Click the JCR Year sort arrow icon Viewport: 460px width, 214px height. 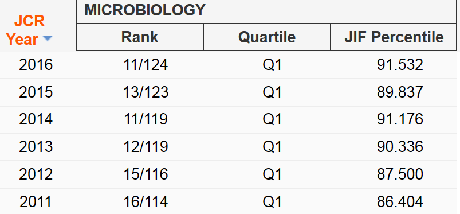[47, 38]
